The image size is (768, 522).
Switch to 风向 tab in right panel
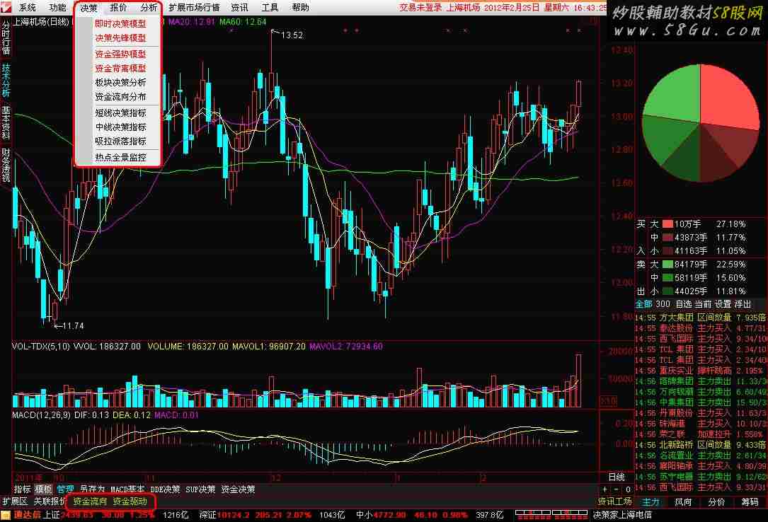pyautogui.click(x=683, y=501)
